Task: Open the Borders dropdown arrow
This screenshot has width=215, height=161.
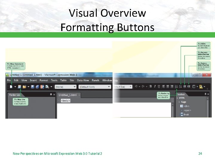Action: [197, 86]
